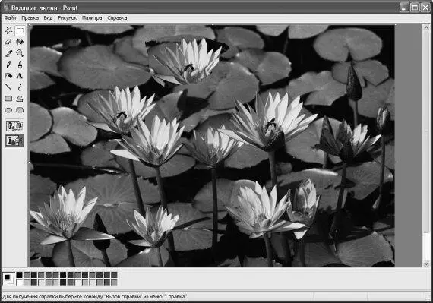This screenshot has height=303, width=433.
Task: Choose the last swatch in the top palette row
Action: tap(114, 275)
